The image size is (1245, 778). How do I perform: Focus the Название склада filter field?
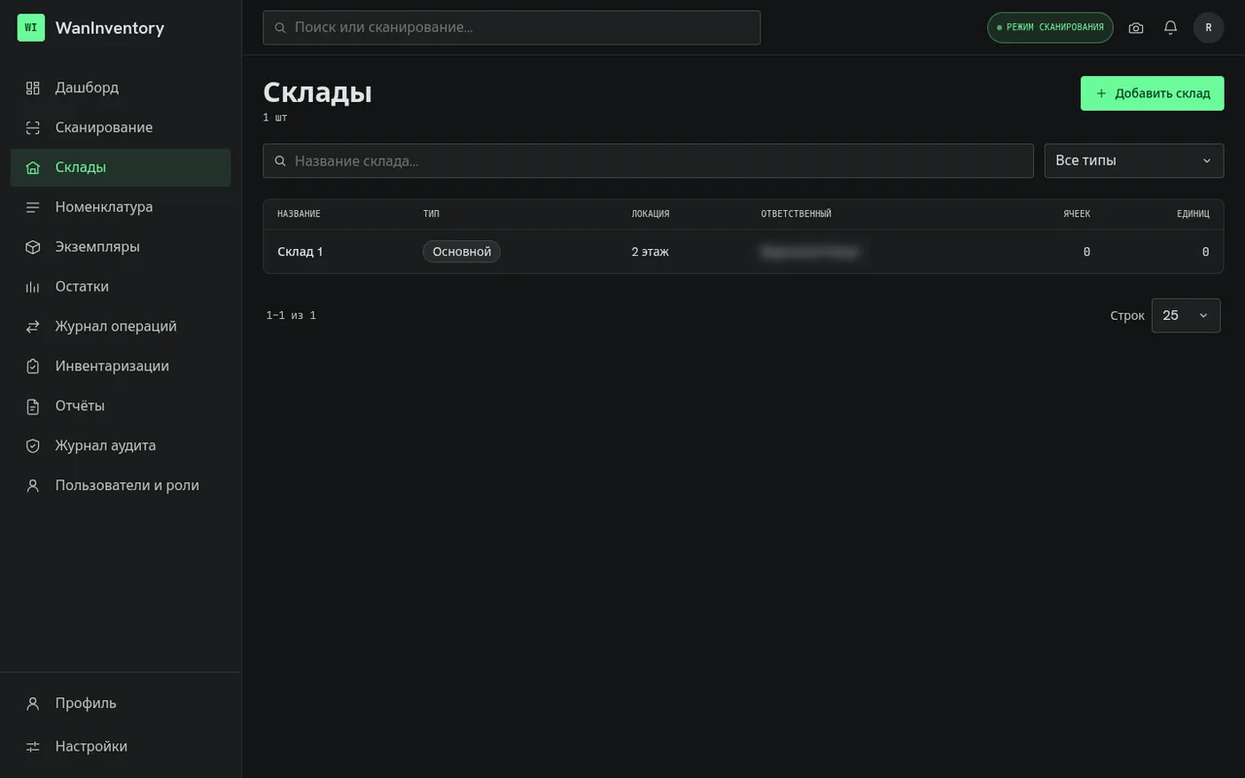click(x=648, y=161)
